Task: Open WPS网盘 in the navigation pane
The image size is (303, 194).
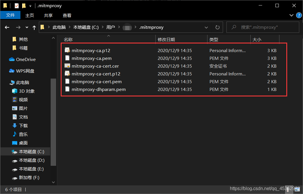Action: pyautogui.click(x=22, y=71)
